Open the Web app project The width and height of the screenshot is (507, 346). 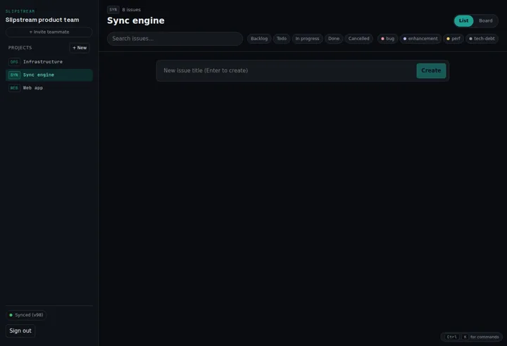click(x=49, y=88)
